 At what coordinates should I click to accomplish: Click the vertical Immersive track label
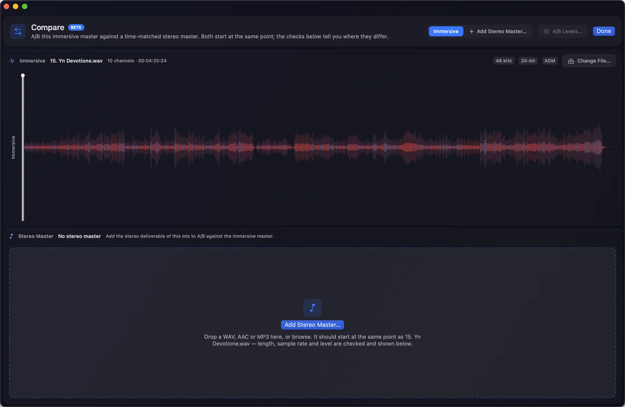pos(13,147)
